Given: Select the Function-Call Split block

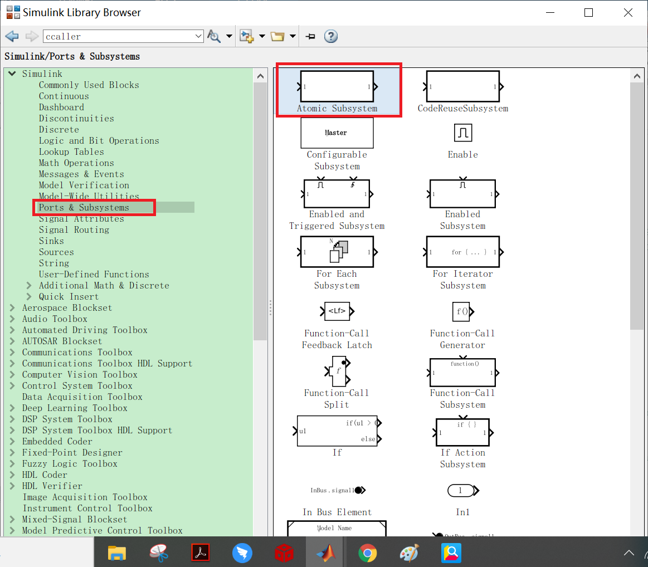Looking at the screenshot, I should pyautogui.click(x=337, y=383).
